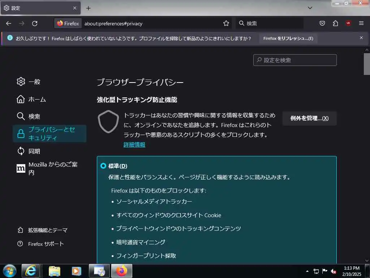Click the info icon in notification bar
The image size is (370, 278).
(x=10, y=38)
